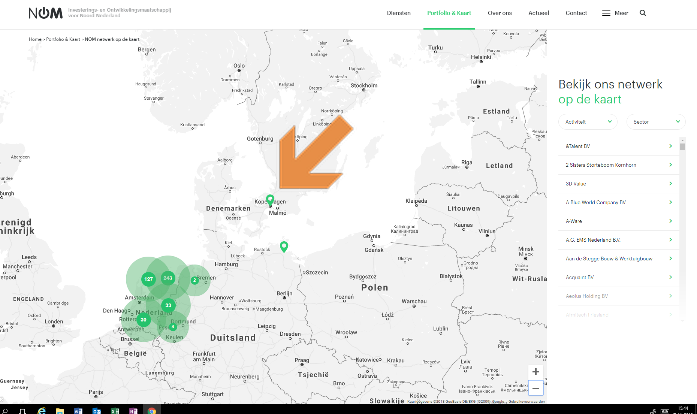Click the Amsterdam city label on map
The image size is (697, 414).
139,297
